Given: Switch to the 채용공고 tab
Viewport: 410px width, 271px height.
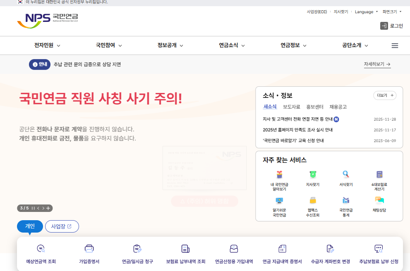Looking at the screenshot, I should [x=338, y=107].
